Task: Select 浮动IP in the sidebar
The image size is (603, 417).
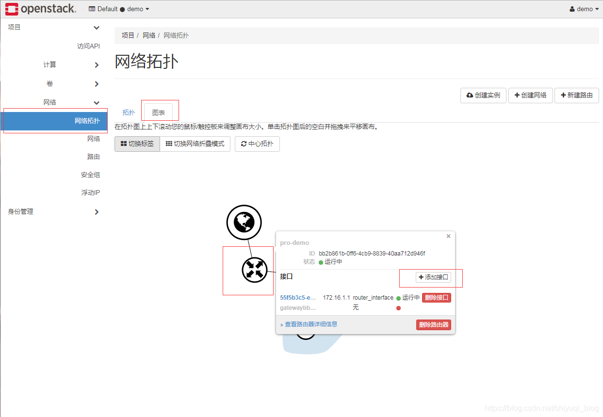Action: pyautogui.click(x=90, y=192)
